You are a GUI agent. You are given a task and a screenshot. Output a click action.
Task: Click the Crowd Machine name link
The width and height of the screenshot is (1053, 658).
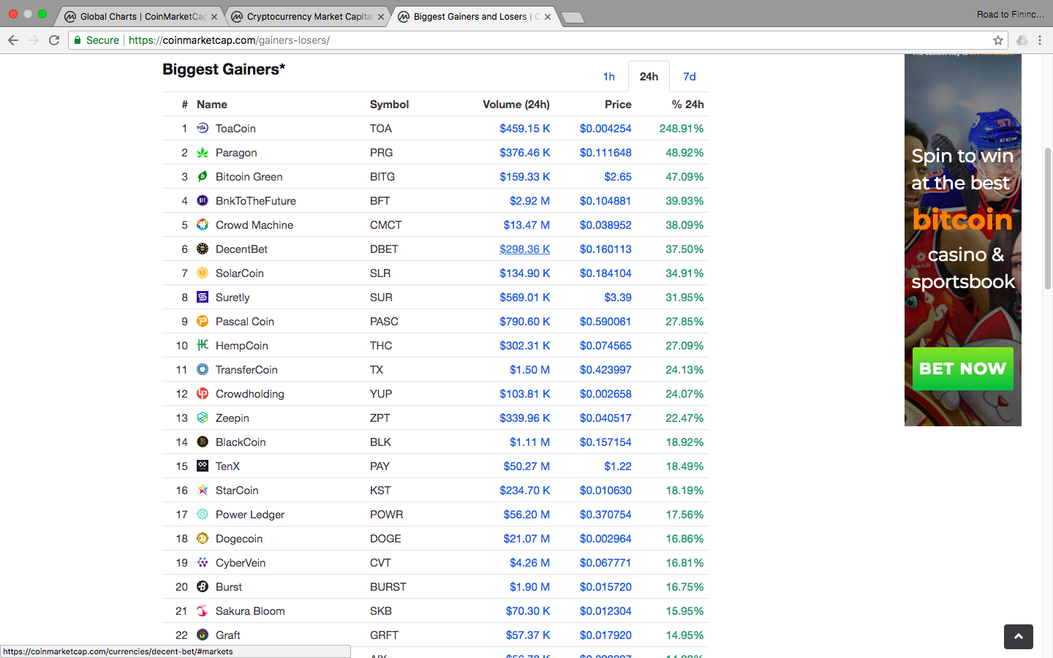pos(254,225)
